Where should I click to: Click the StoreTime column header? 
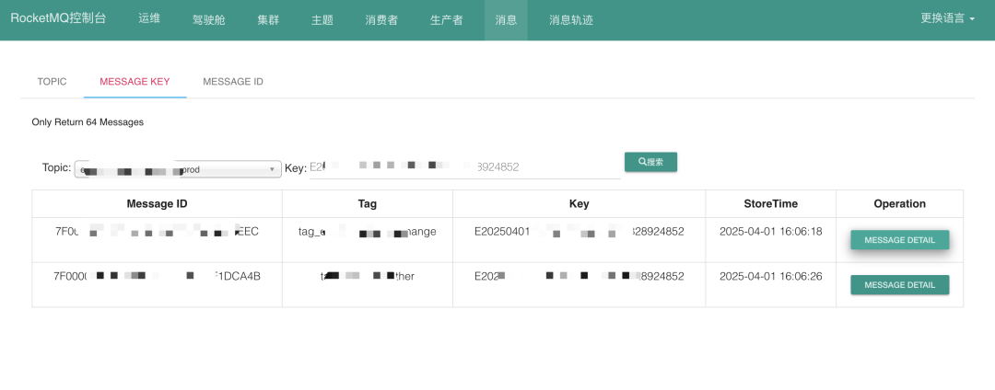coord(771,204)
